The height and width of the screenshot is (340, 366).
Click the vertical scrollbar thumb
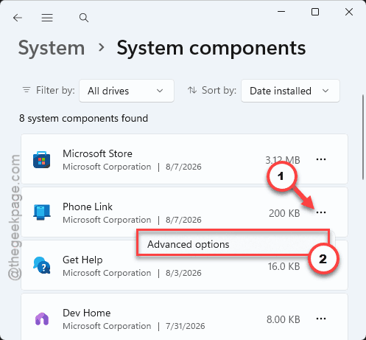363,137
